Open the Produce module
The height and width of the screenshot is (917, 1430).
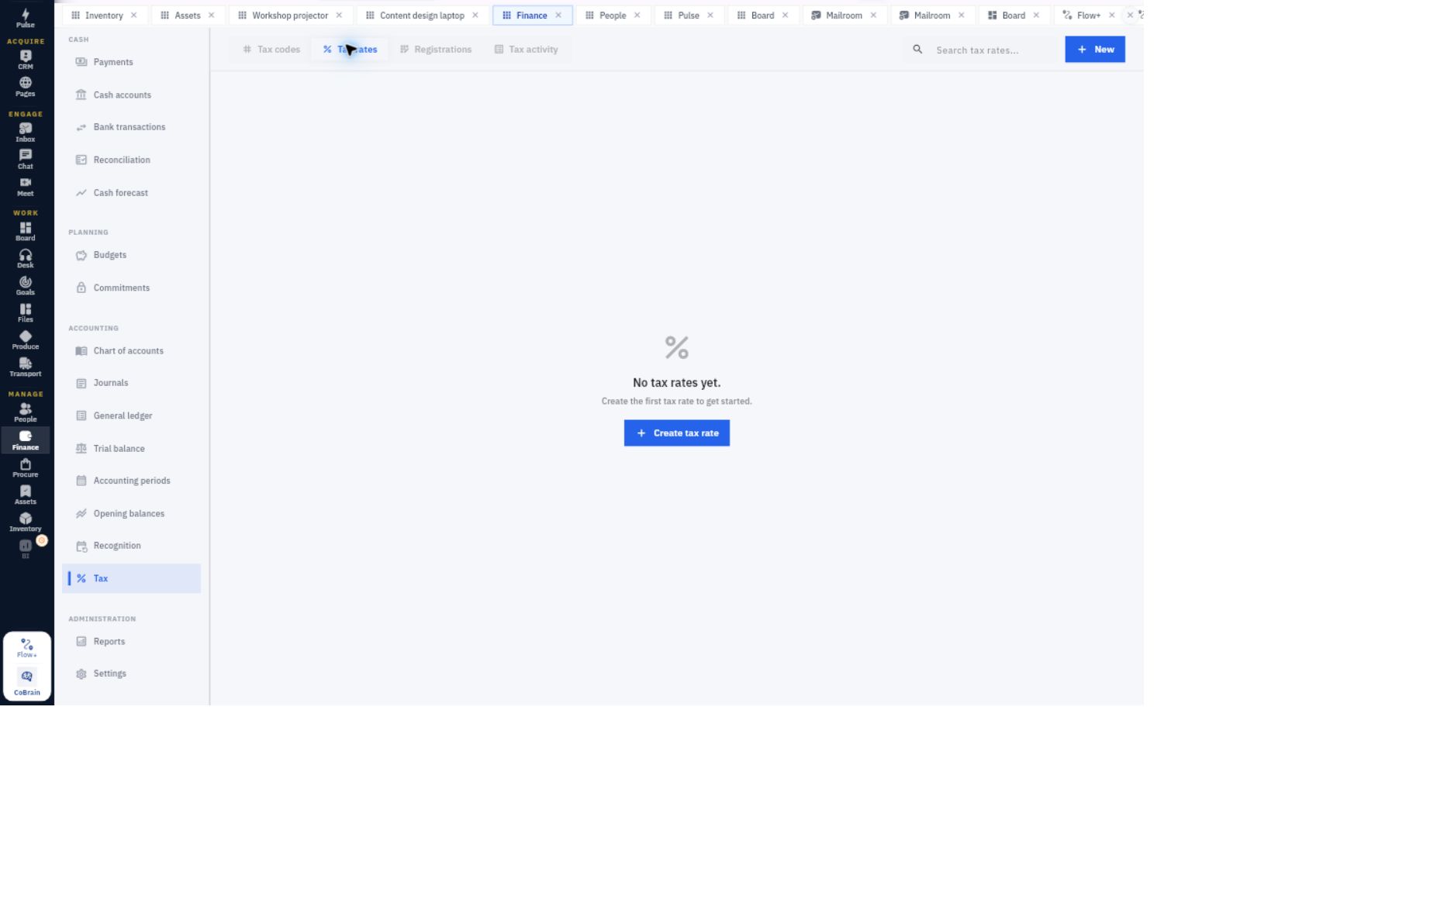26,340
